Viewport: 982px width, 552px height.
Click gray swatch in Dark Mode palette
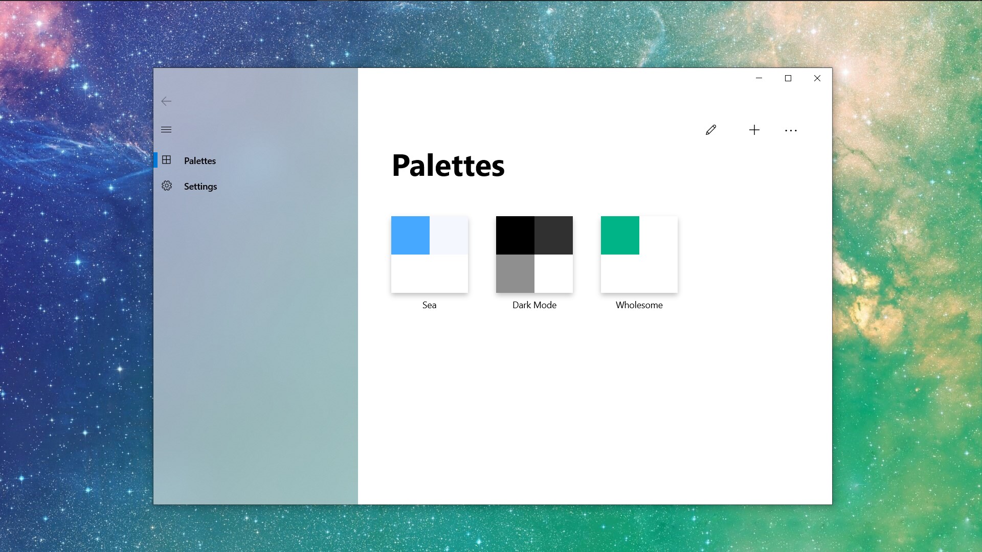(x=515, y=273)
